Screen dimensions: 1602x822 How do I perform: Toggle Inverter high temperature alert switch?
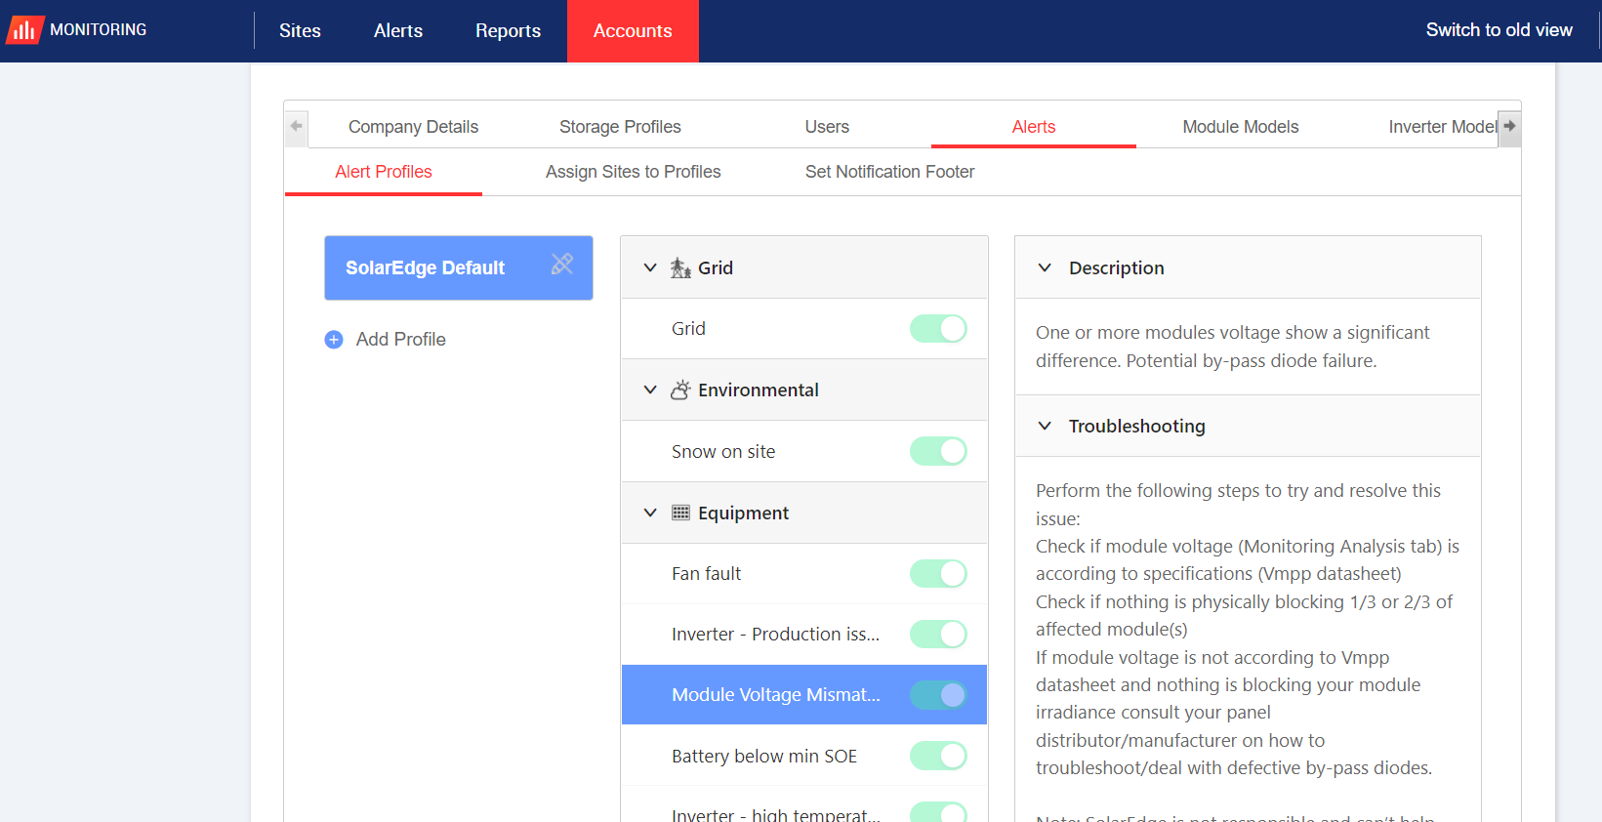point(938,812)
